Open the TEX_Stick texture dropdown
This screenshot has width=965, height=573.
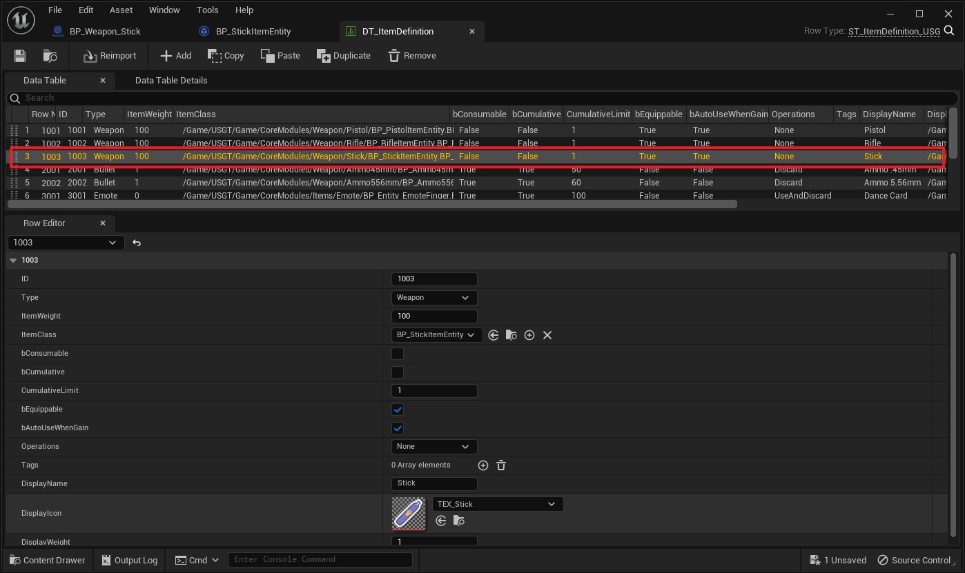498,504
